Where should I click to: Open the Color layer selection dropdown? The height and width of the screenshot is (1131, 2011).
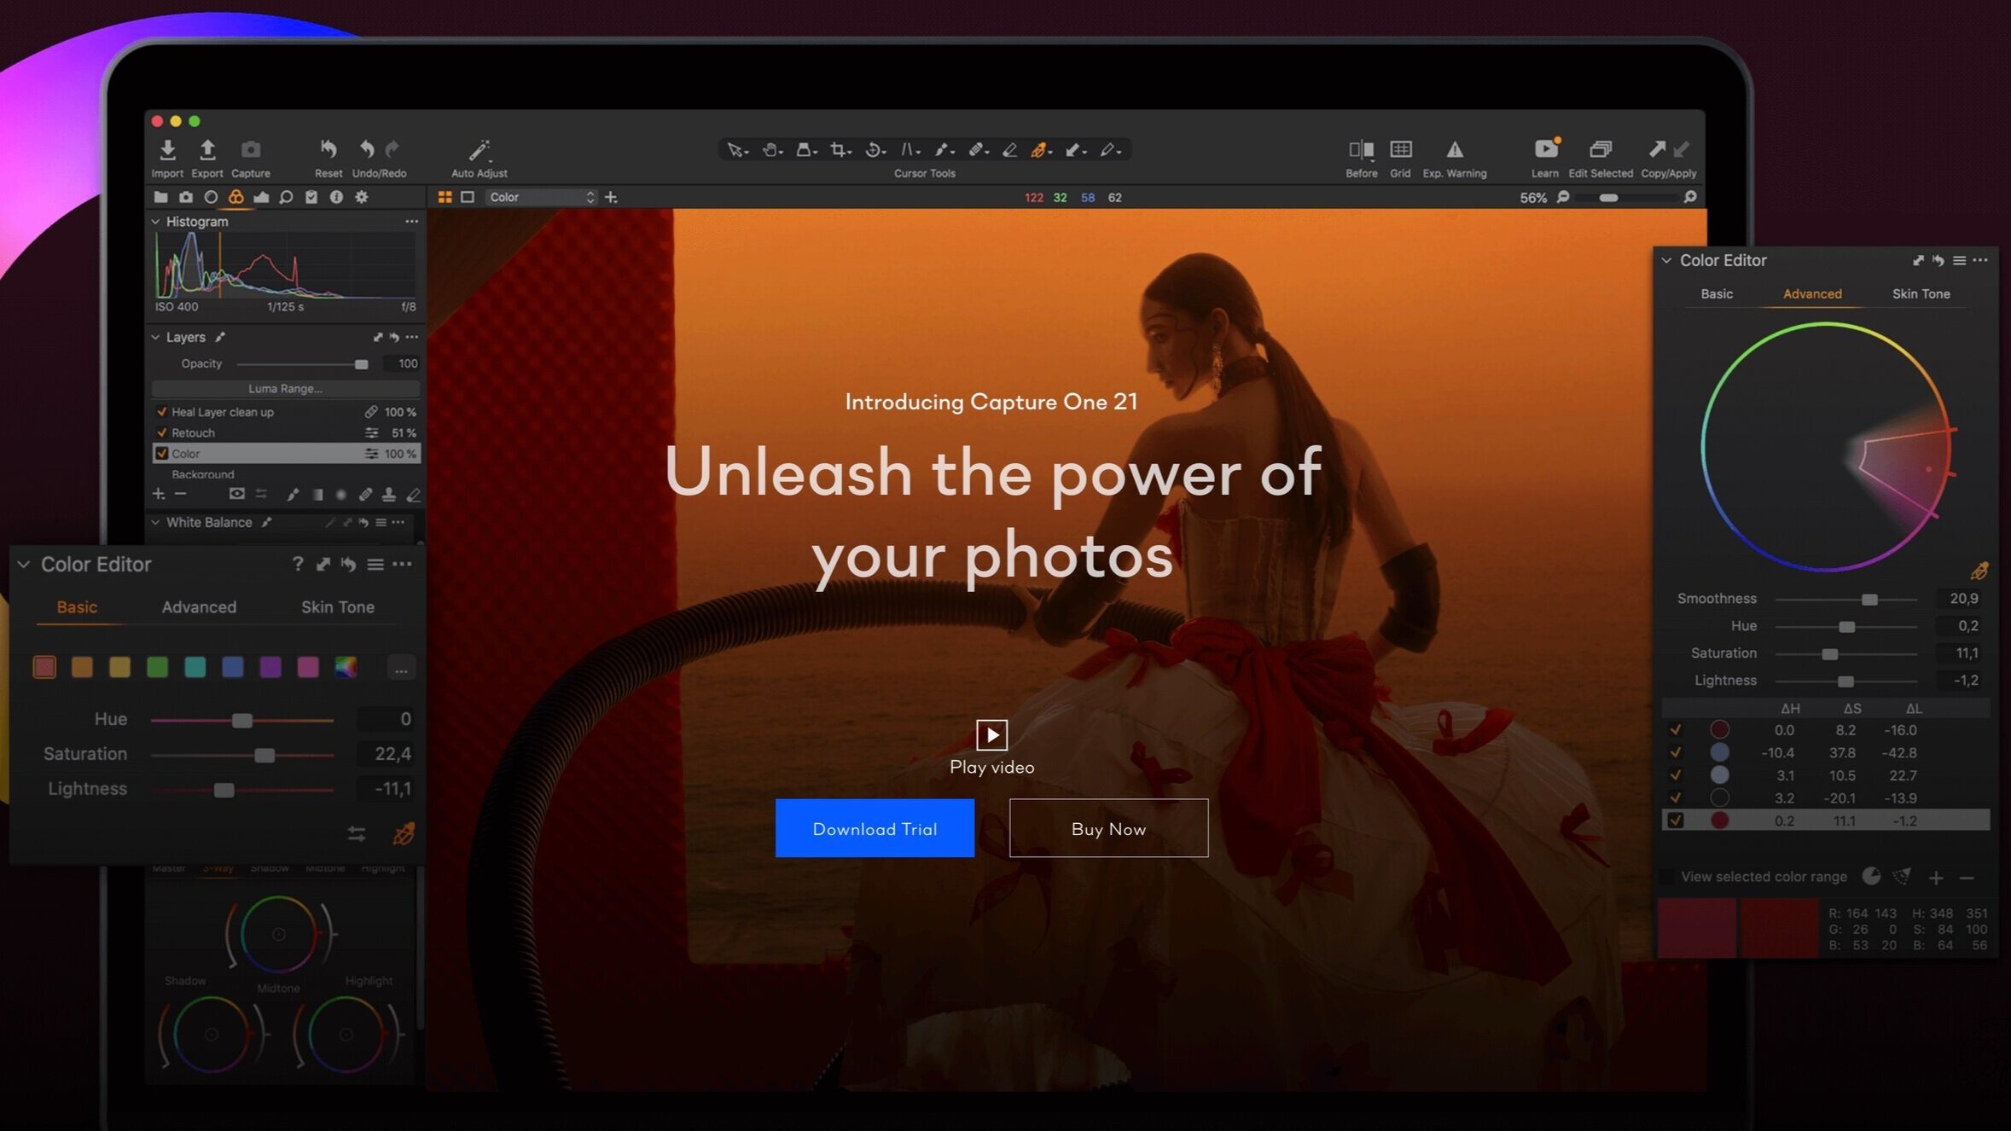541,197
